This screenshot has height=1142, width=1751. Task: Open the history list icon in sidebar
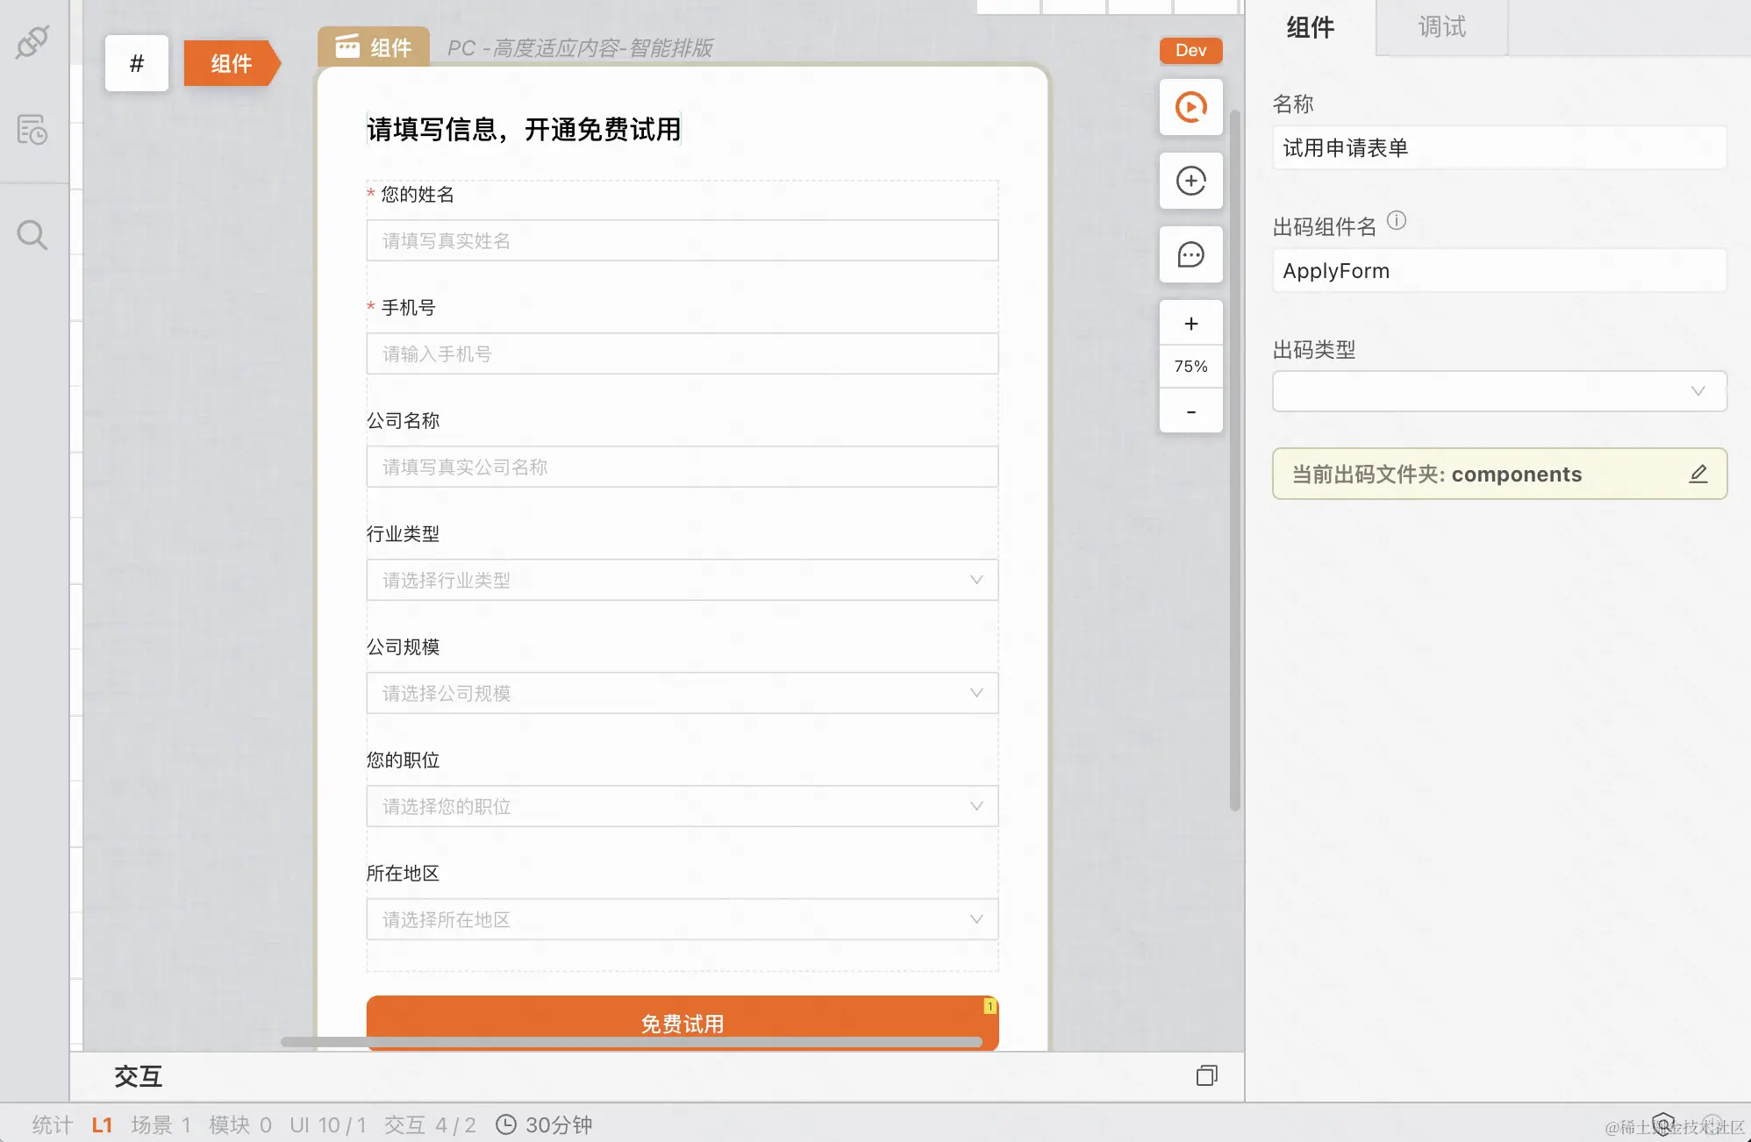[32, 130]
